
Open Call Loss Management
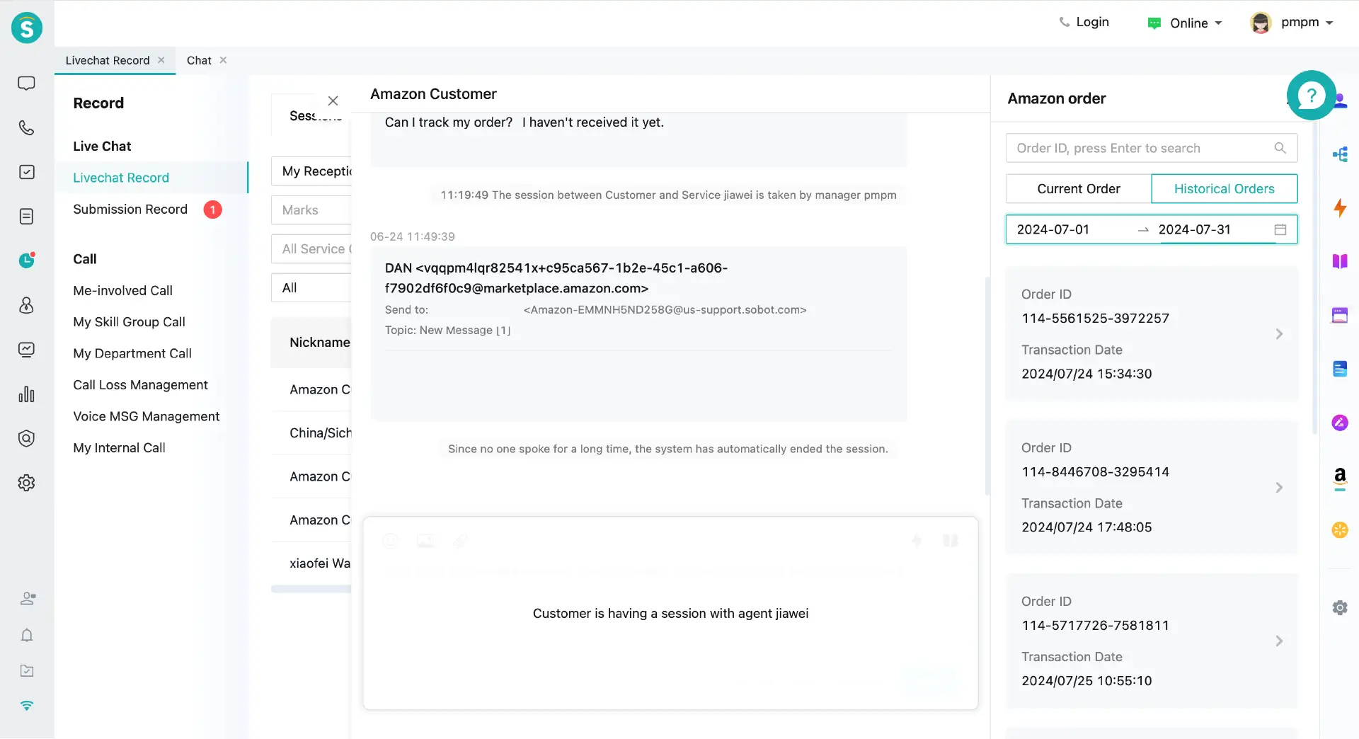pyautogui.click(x=140, y=385)
